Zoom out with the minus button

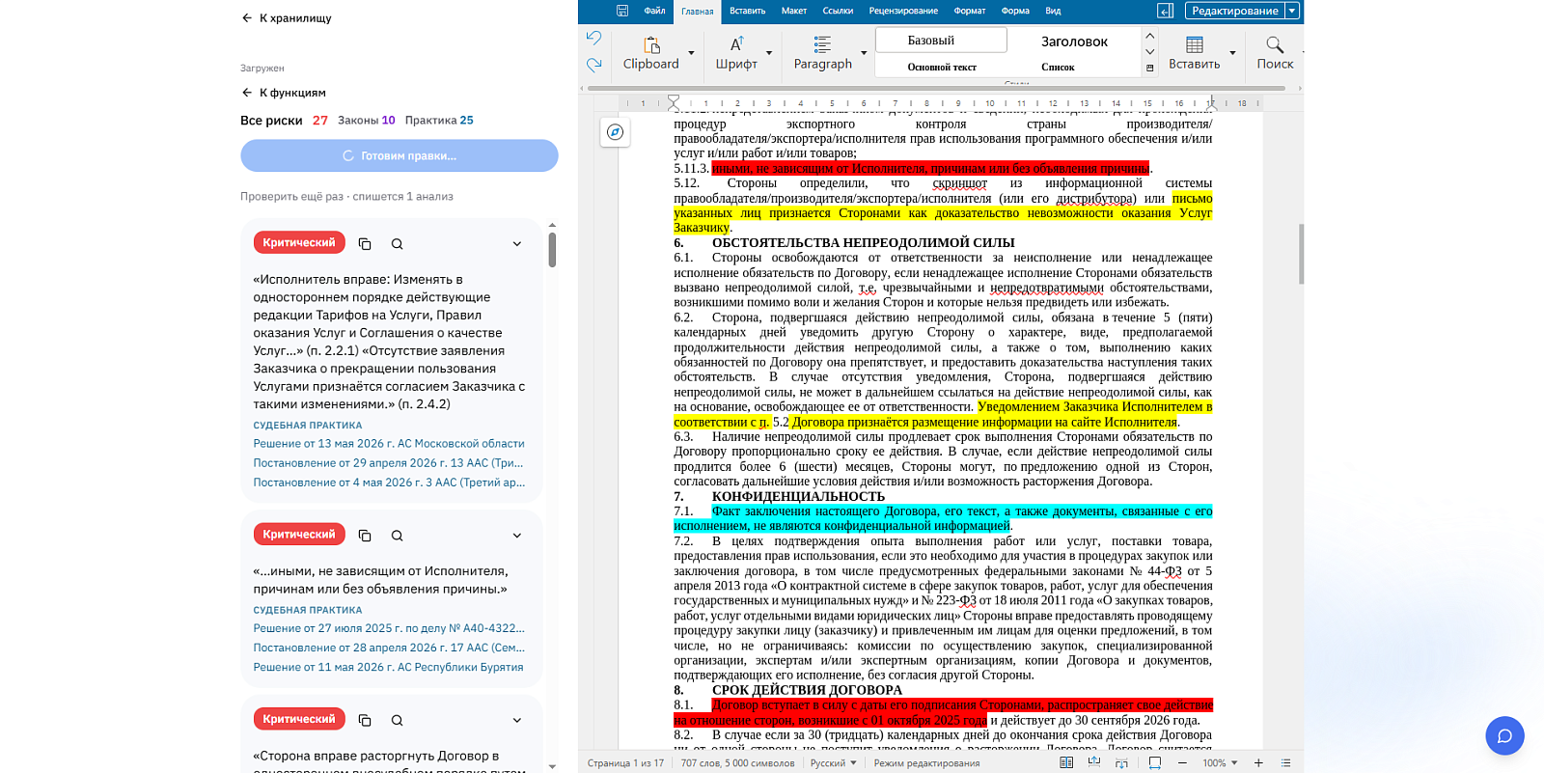coord(1182,762)
